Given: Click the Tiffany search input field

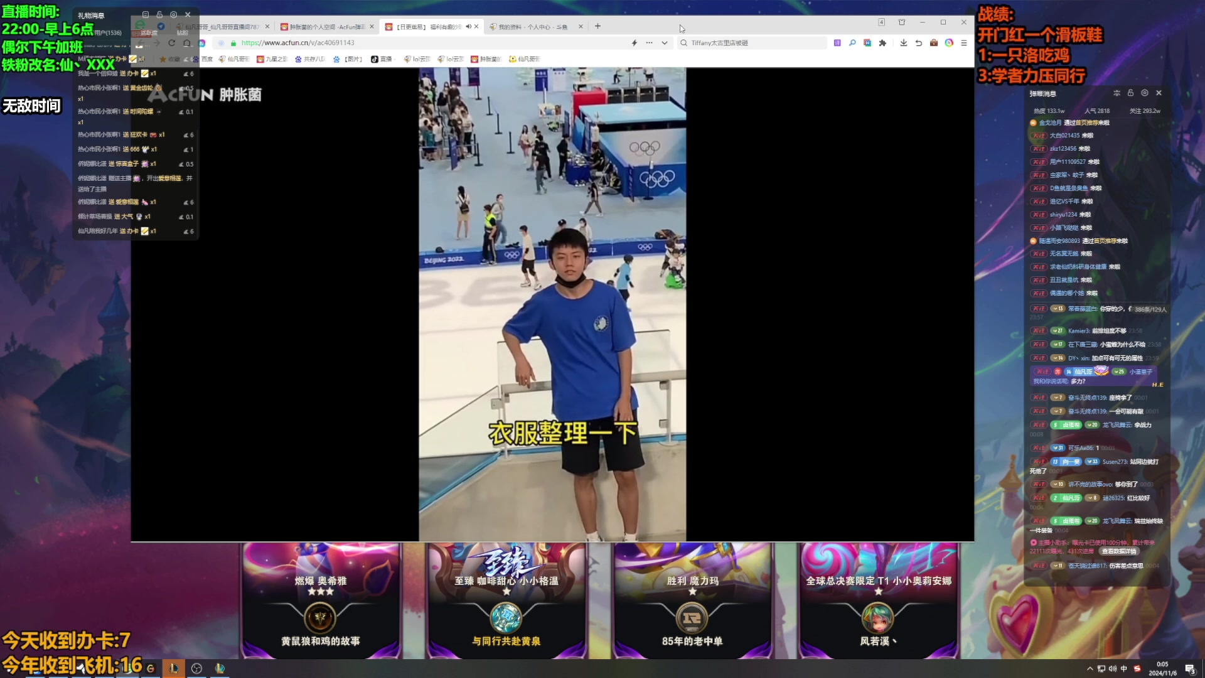Looking at the screenshot, I should pos(753,43).
